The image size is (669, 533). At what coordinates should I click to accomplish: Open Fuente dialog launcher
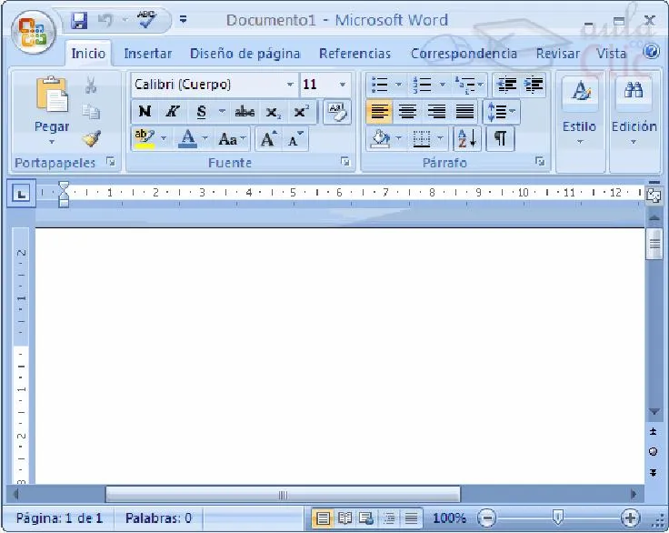coord(345,161)
